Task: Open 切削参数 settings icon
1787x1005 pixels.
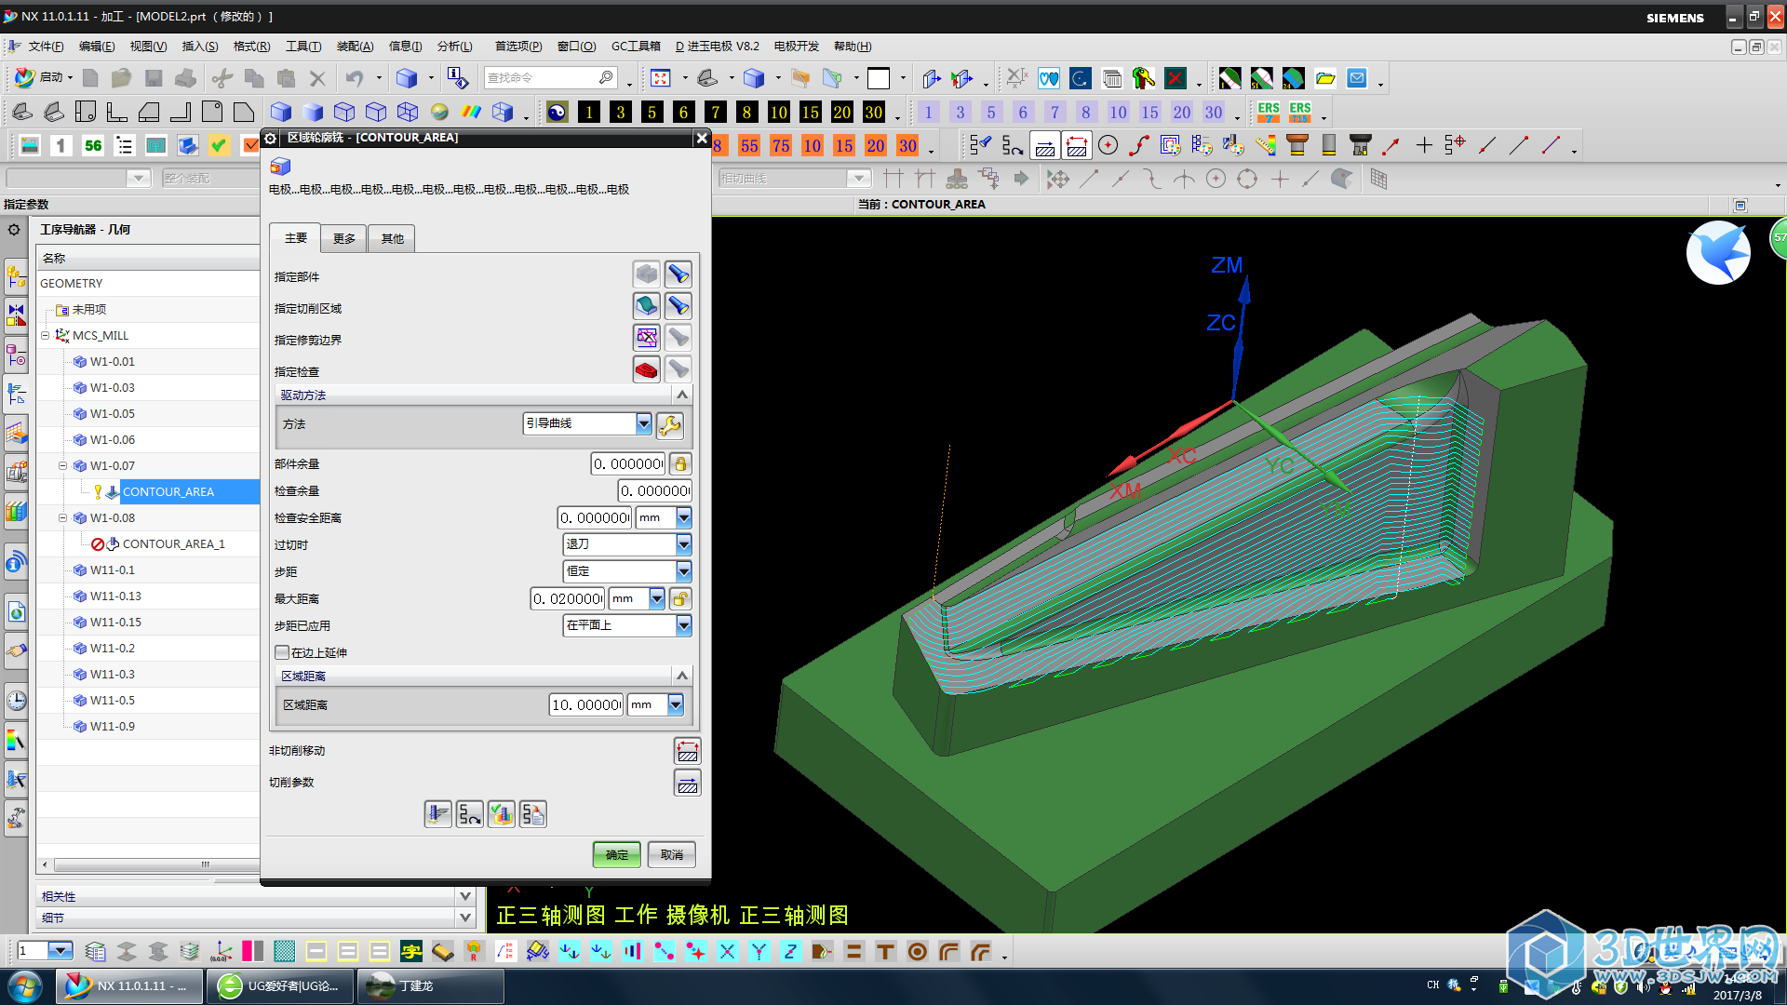Action: pyautogui.click(x=687, y=783)
